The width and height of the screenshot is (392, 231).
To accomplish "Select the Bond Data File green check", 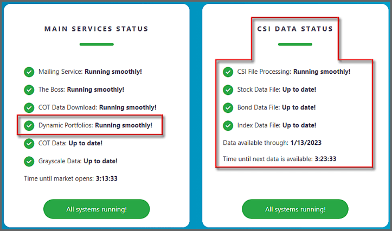I will pyautogui.click(x=228, y=108).
